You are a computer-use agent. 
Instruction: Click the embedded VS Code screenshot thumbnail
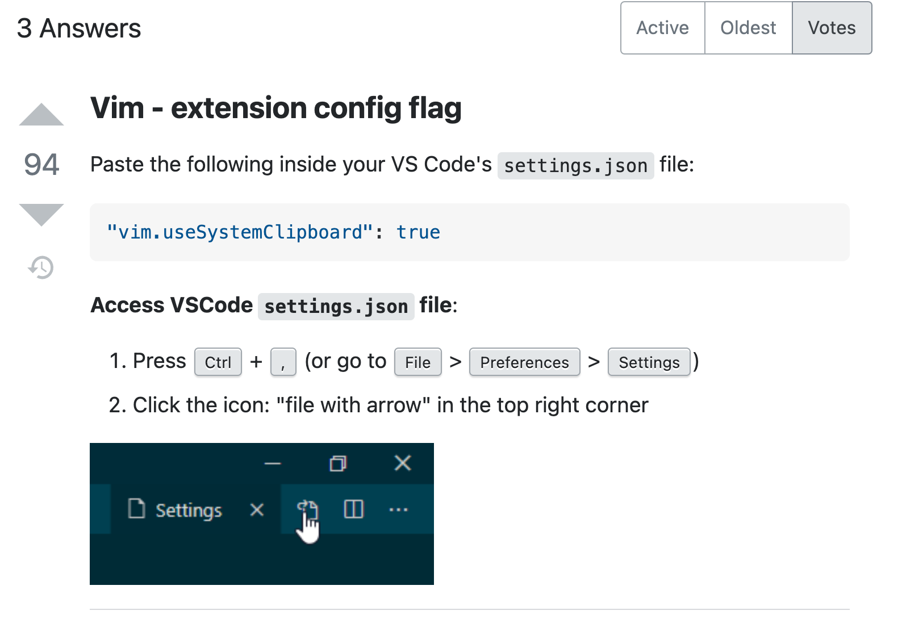pos(261,513)
